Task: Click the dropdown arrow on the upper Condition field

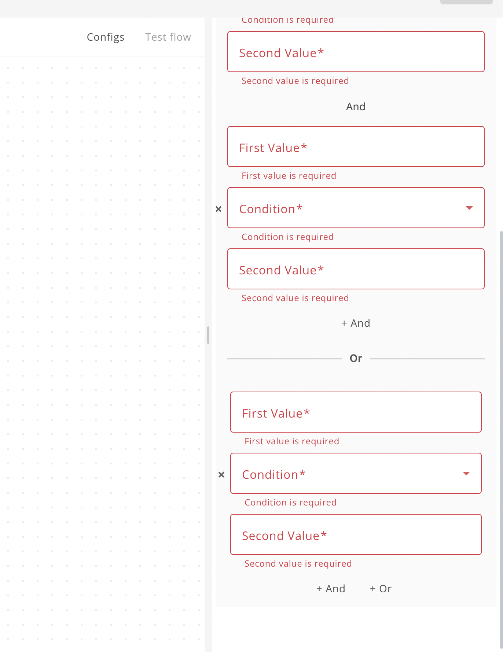Action: click(x=469, y=208)
